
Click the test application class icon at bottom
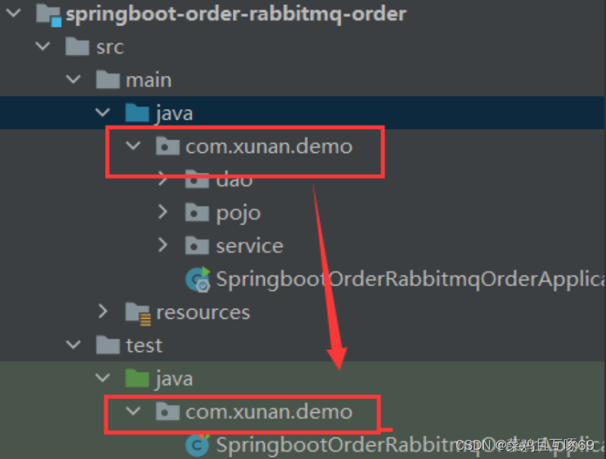197,445
